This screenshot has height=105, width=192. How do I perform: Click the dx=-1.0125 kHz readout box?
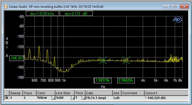point(42,13)
